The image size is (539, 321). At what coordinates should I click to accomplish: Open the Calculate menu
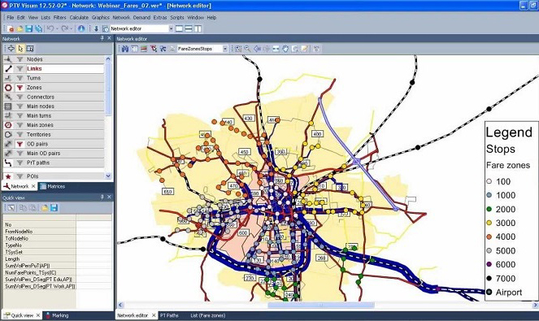coord(79,17)
